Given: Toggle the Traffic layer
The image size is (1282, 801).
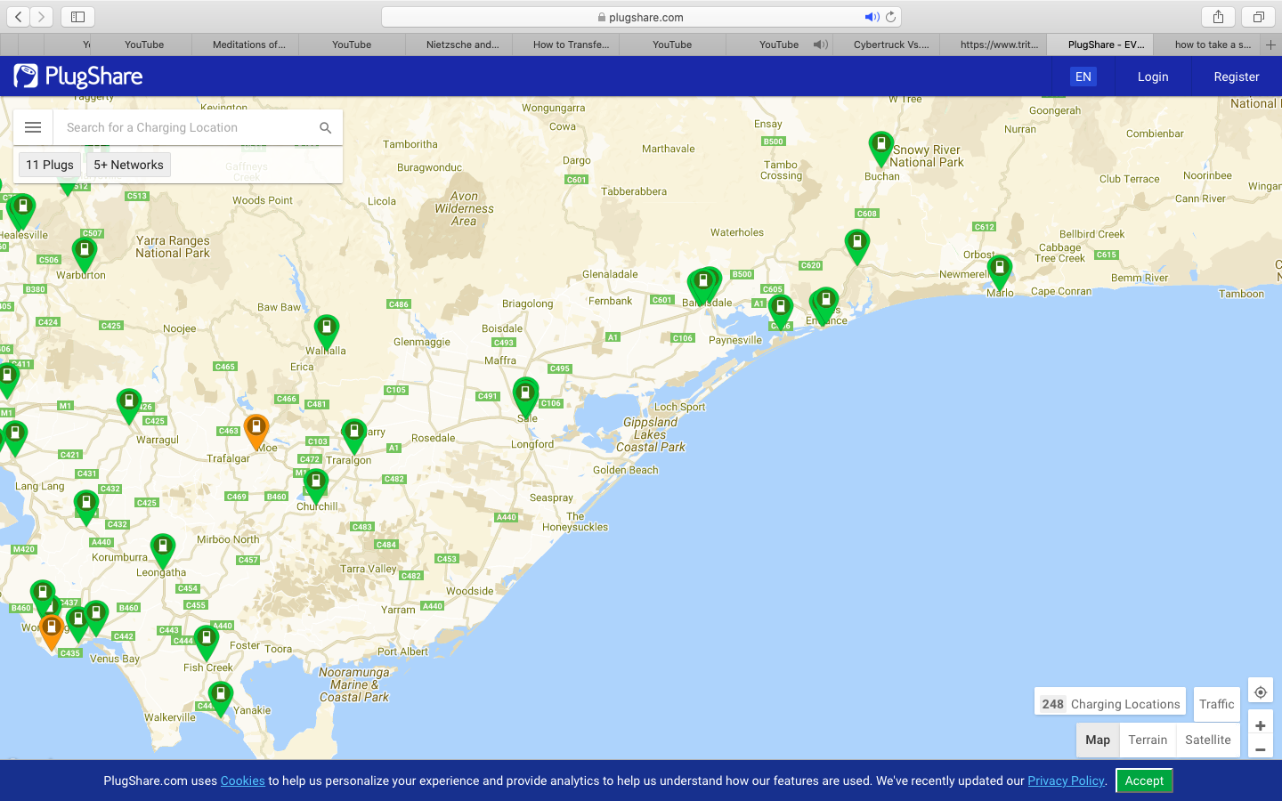Looking at the screenshot, I should point(1216,704).
